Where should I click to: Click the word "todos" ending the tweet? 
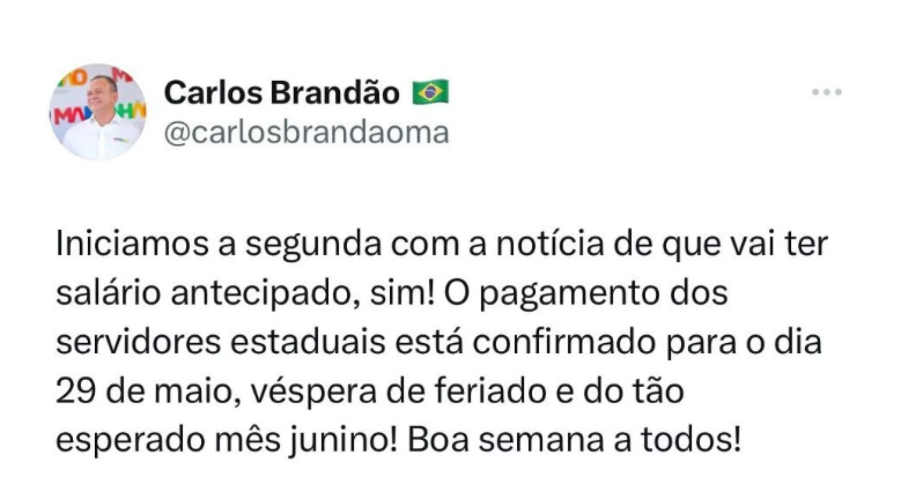coord(687,441)
